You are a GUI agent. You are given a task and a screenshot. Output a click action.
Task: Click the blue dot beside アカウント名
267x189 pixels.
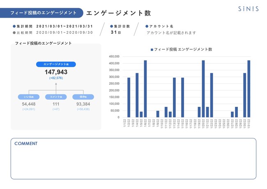pyautogui.click(x=147, y=26)
